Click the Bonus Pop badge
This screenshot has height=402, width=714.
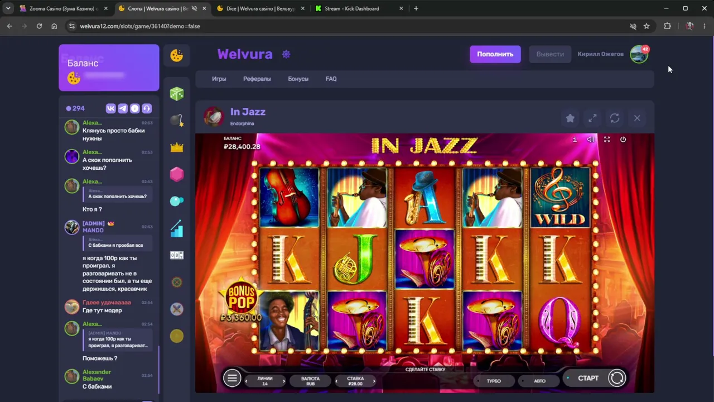(241, 300)
